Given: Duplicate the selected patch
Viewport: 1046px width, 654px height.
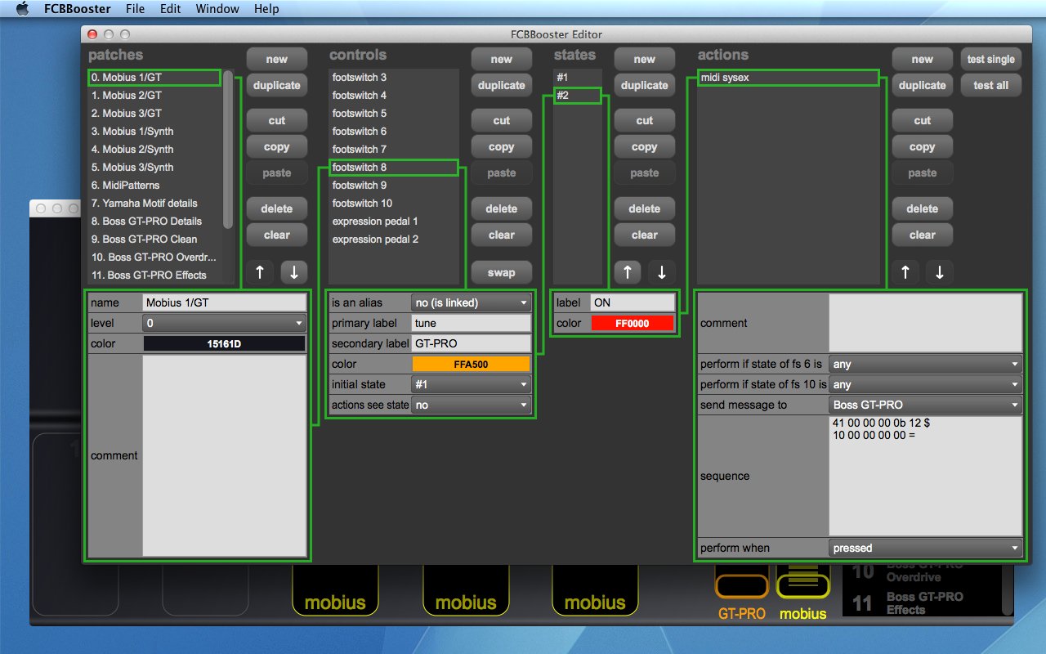Looking at the screenshot, I should point(277,85).
